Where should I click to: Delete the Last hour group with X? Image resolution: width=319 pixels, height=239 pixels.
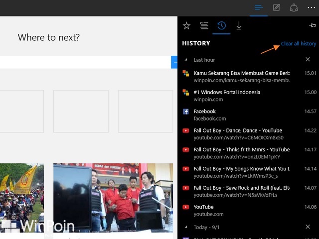[x=308, y=59]
